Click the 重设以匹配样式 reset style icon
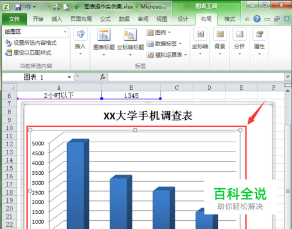Viewport: 292px width, 229px height. pyautogui.click(x=8, y=52)
